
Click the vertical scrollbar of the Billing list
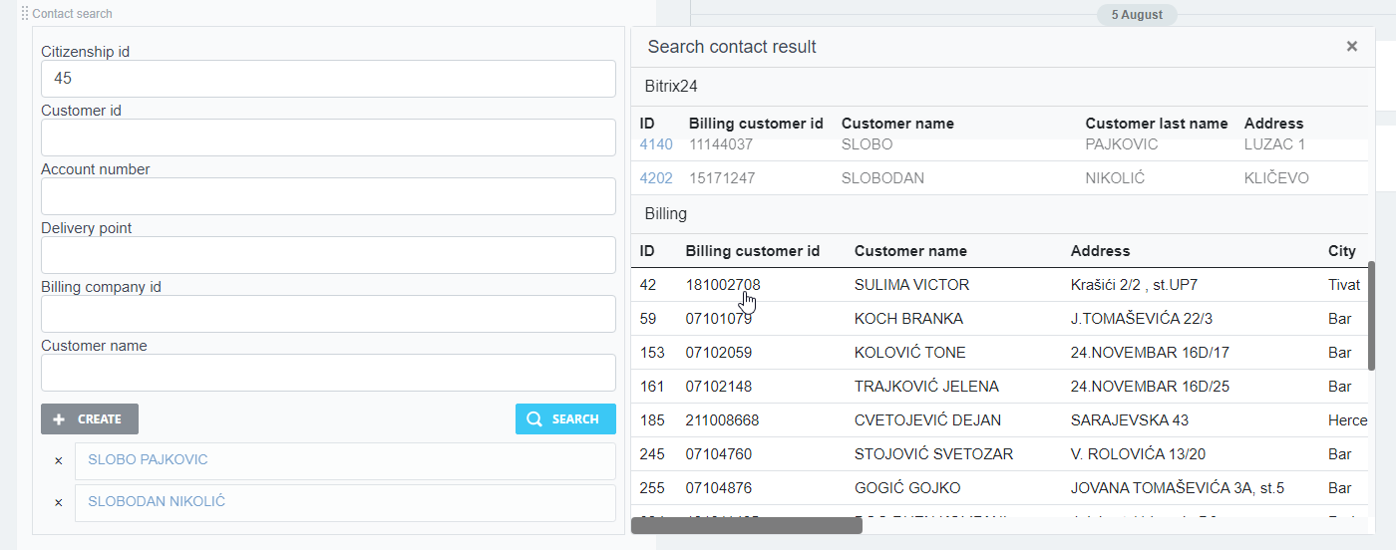point(1371,315)
